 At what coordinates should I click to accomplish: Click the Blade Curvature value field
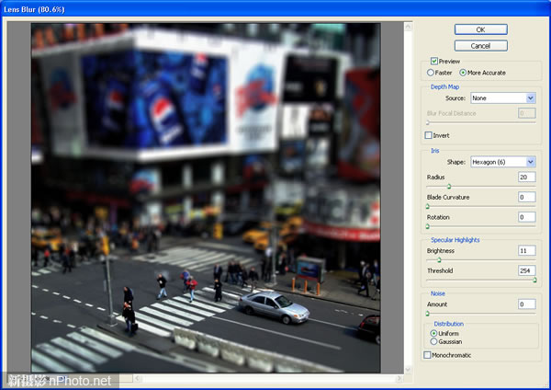point(527,197)
